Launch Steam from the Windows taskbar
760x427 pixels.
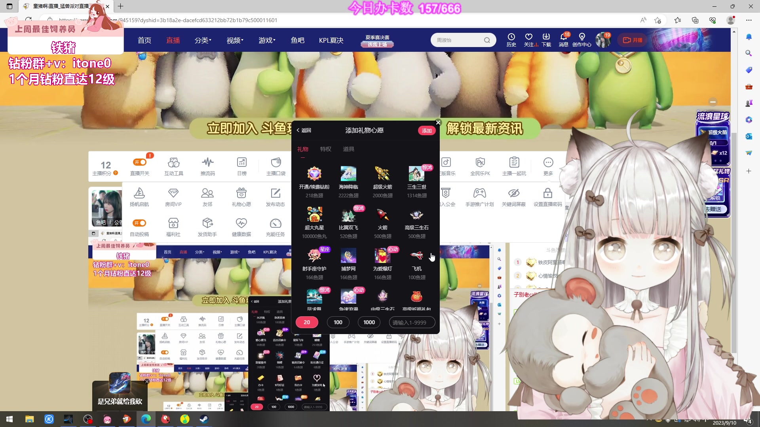204,419
